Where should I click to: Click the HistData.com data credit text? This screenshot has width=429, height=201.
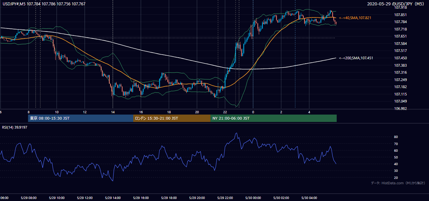tap(398, 183)
